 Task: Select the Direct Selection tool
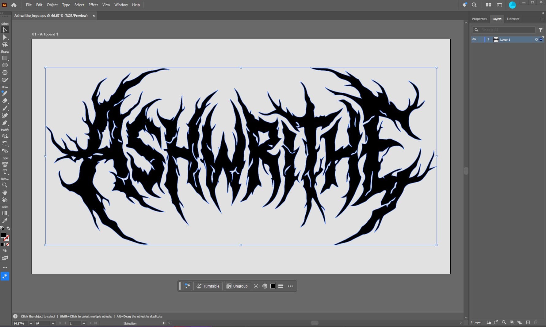(5, 37)
